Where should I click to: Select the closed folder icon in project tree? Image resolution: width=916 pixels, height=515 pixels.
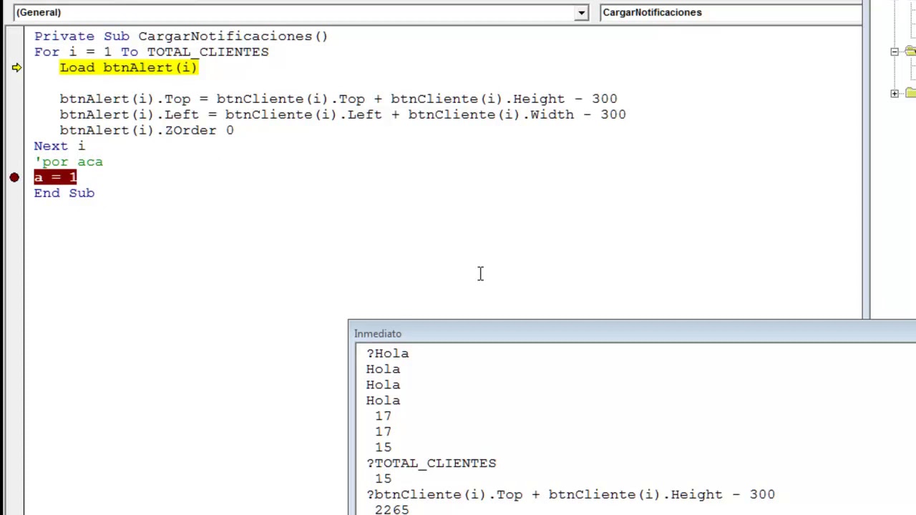point(910,93)
